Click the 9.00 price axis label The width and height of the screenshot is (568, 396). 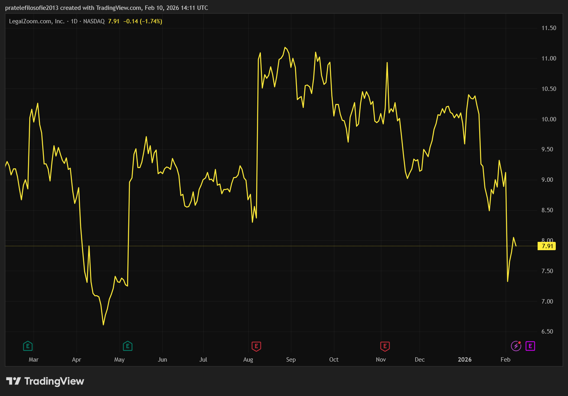pos(547,180)
